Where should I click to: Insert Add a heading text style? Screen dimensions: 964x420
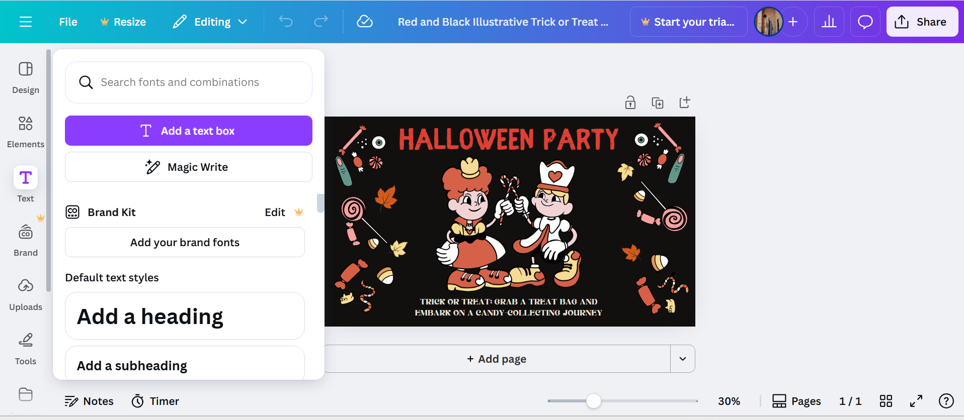coord(185,316)
